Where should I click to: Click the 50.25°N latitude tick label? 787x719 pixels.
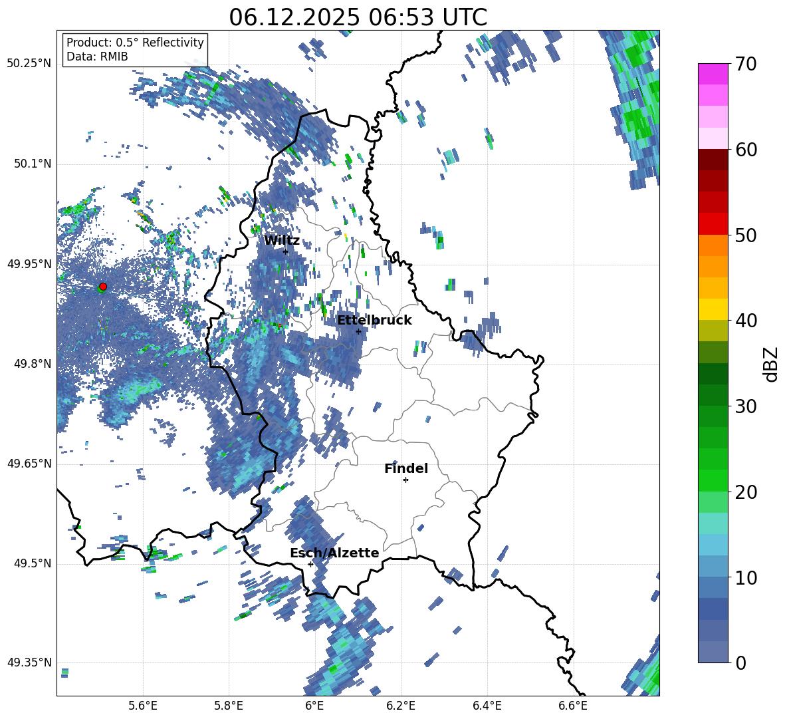pyautogui.click(x=29, y=64)
